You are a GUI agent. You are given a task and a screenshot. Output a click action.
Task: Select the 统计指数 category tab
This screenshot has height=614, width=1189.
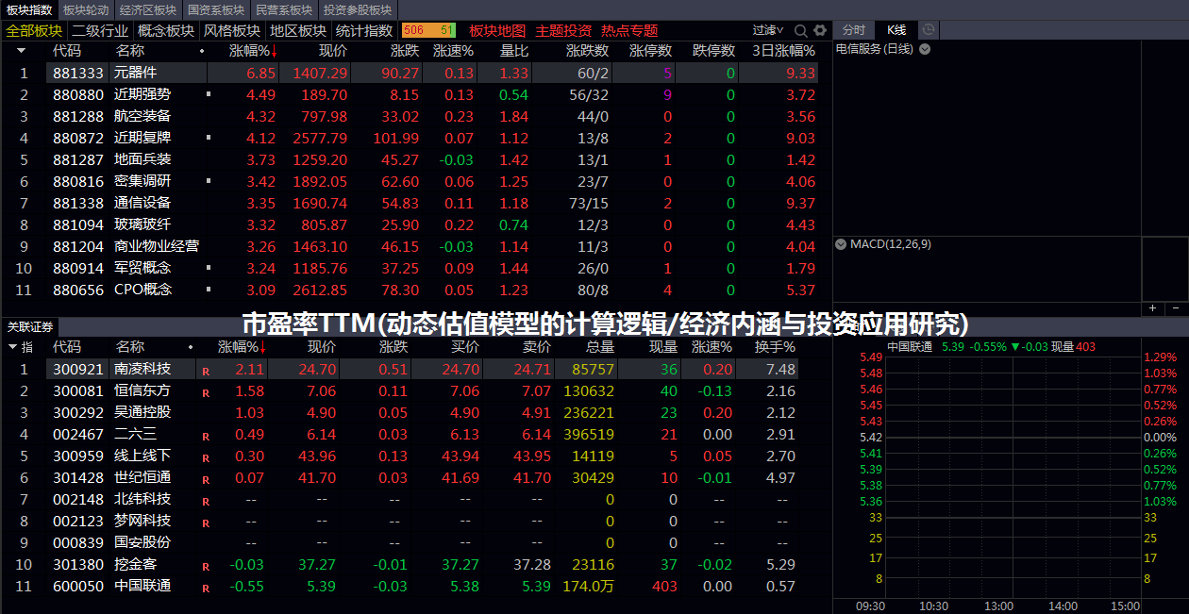[x=364, y=30]
